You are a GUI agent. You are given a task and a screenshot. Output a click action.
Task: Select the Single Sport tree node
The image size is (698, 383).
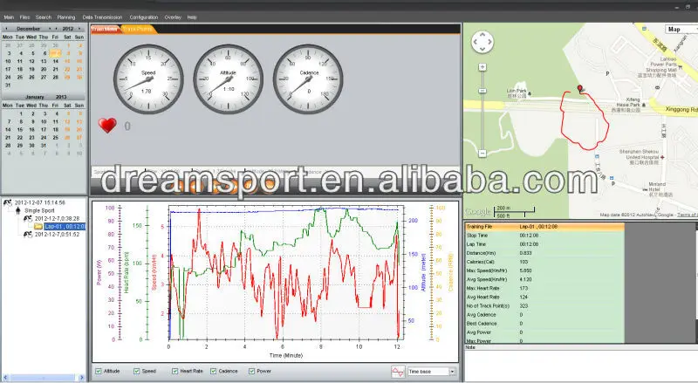39,210
